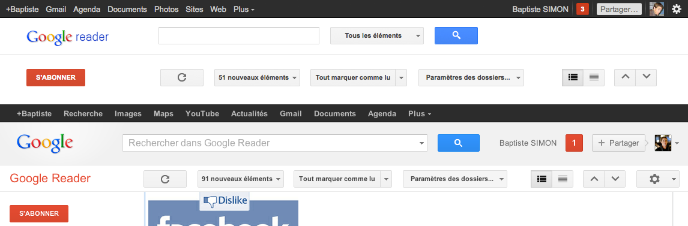Refresh feeds using the lower reload icon
This screenshot has width=688, height=226.
pyautogui.click(x=165, y=179)
